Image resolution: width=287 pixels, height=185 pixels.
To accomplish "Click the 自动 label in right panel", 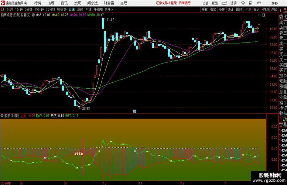I will click(283, 119).
